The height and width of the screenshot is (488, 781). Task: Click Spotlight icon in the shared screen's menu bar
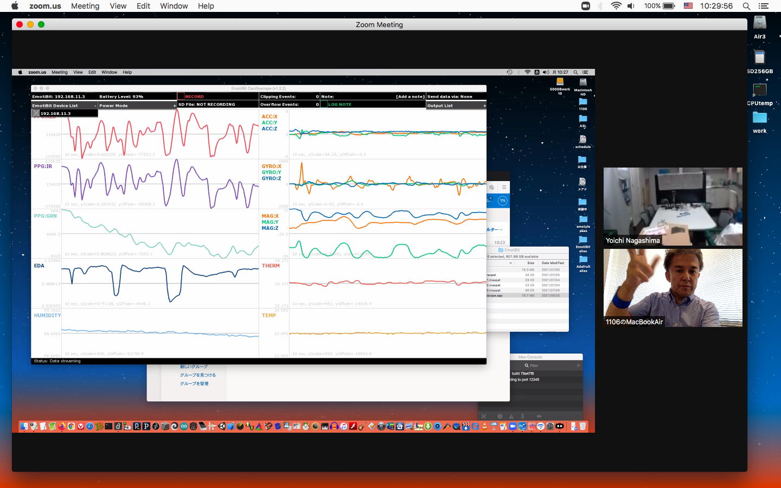tap(575, 72)
